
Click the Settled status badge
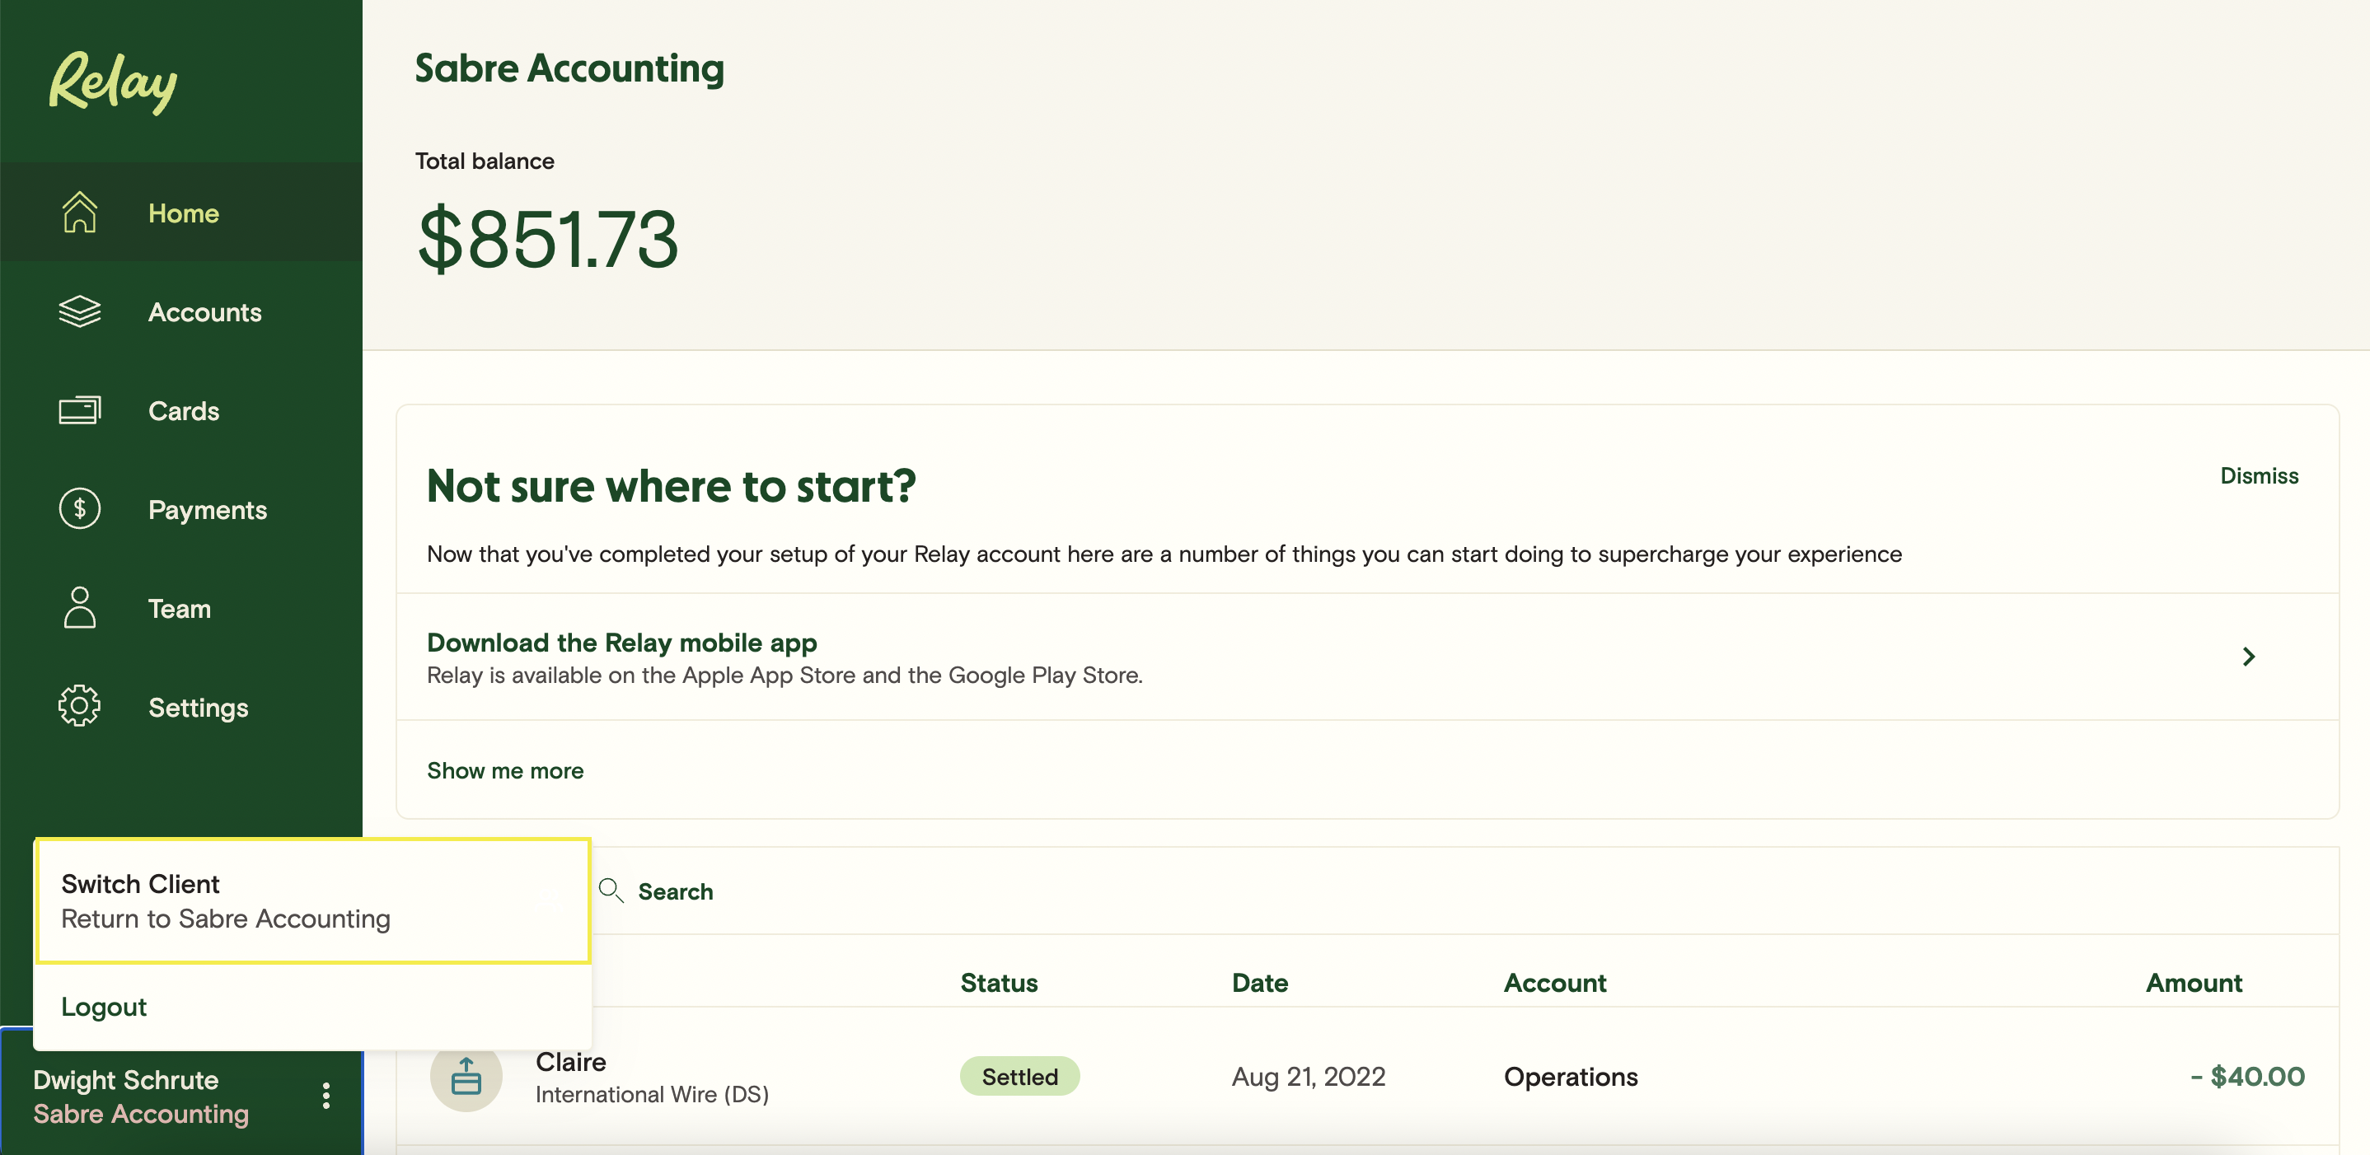1019,1076
